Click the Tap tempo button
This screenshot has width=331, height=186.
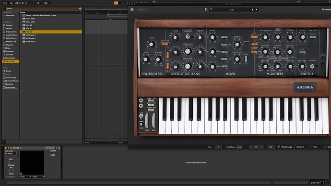click(x=11, y=3)
